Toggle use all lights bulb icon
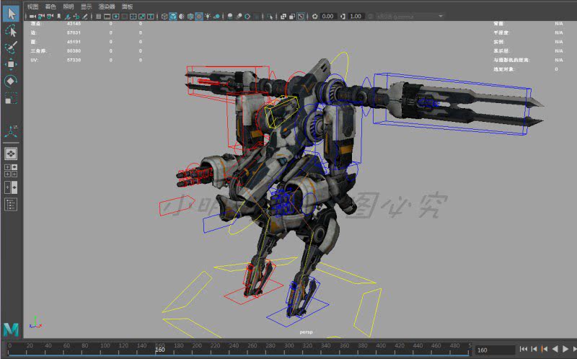The image size is (577, 359). coord(208,16)
